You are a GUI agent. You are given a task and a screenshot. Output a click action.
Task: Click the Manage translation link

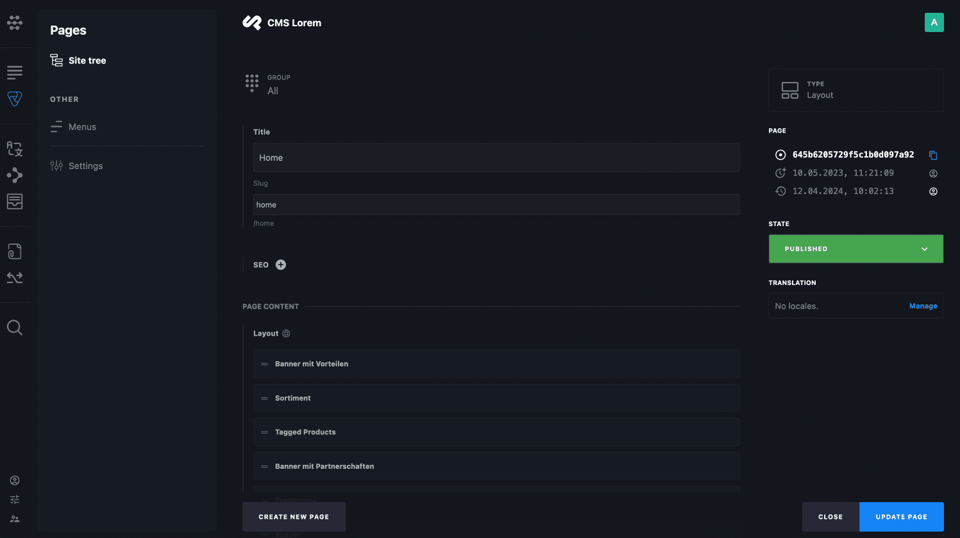(x=923, y=306)
